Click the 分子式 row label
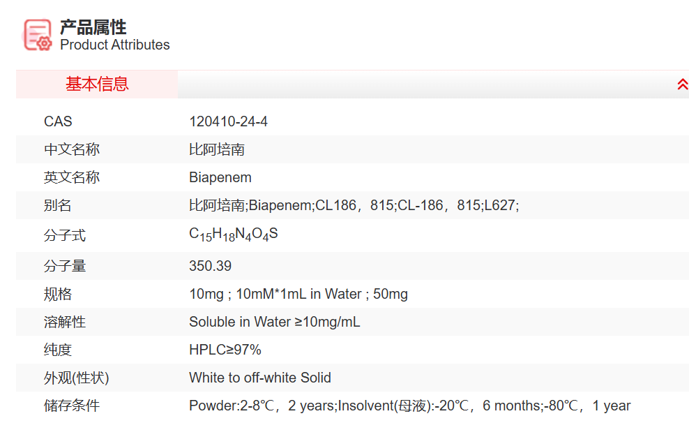 (x=65, y=235)
